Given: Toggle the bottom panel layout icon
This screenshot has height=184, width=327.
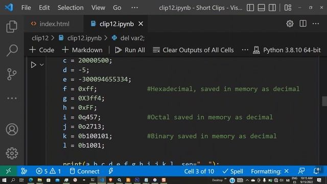Looking at the screenshot, I should [x=261, y=8].
